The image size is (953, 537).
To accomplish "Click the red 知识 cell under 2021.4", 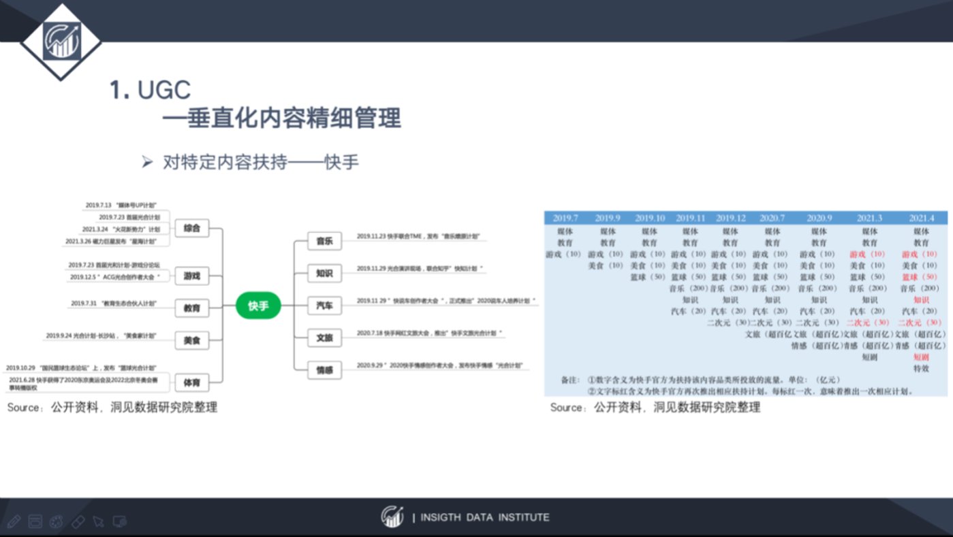I will click(x=922, y=299).
